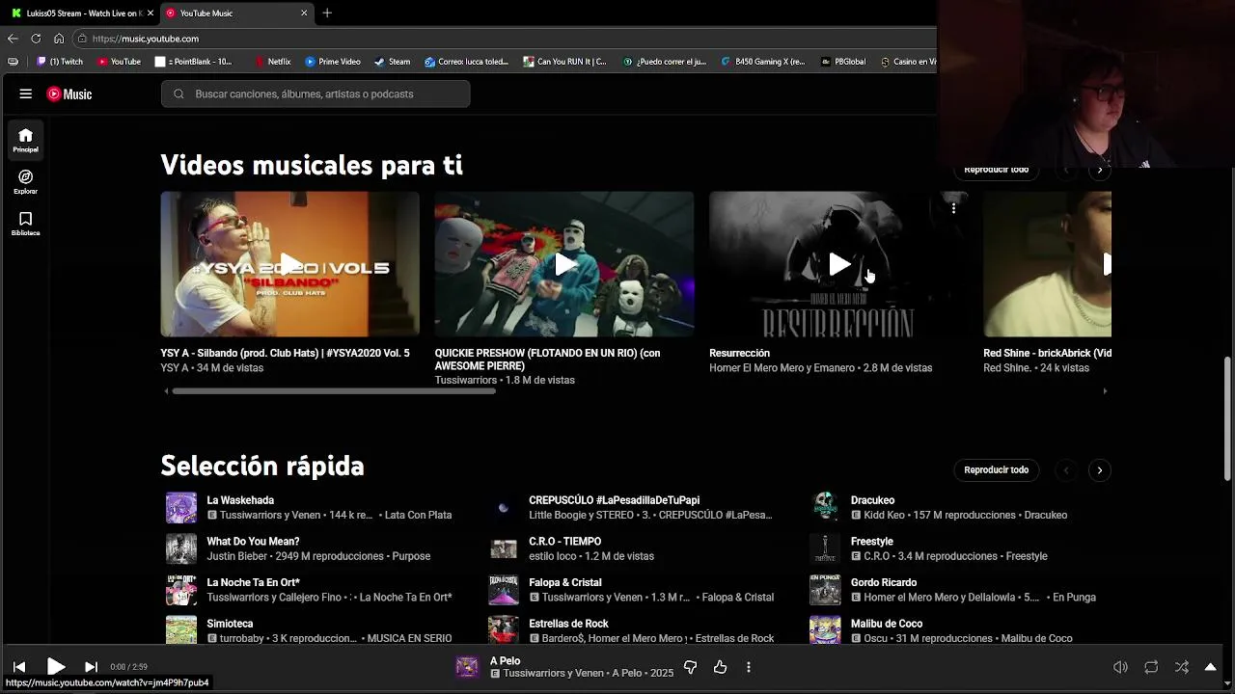
Task: Open Malibu de Coco song title
Action: [887, 624]
